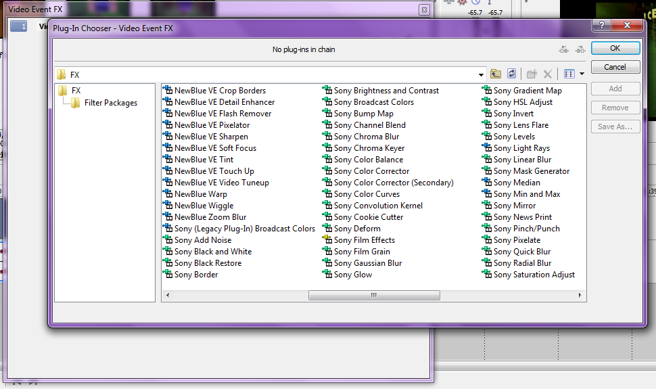The width and height of the screenshot is (656, 389).
Task: Click the horizontal scrollbar thumb
Action: point(374,295)
